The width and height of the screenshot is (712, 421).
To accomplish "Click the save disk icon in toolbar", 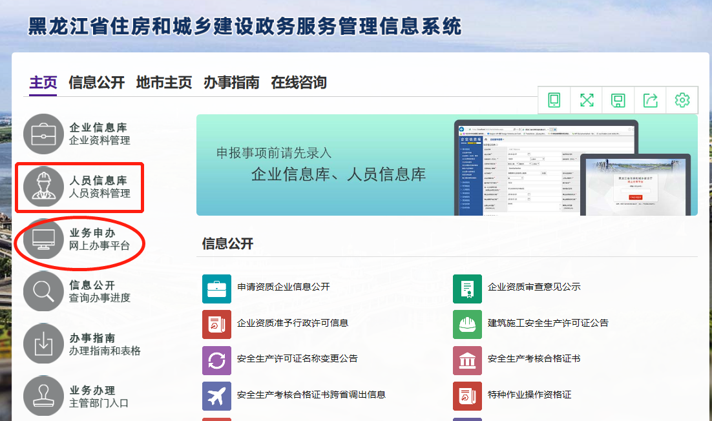I will pyautogui.click(x=618, y=100).
